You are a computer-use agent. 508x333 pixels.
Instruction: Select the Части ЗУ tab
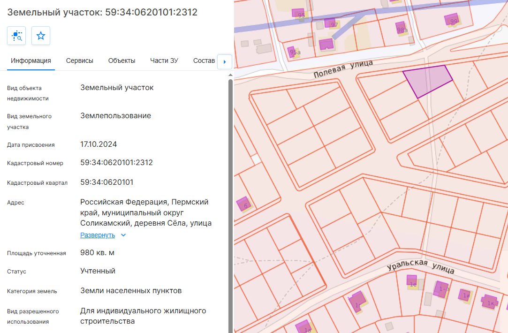tap(164, 61)
